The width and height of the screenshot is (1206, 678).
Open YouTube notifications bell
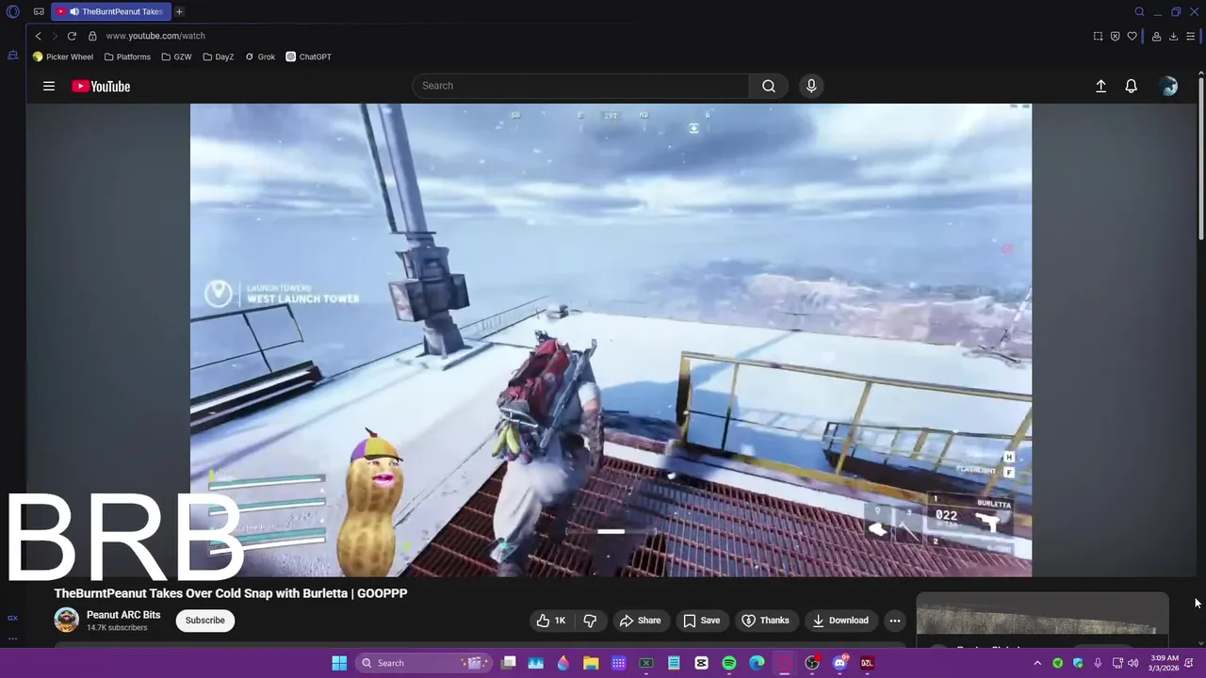[x=1132, y=86]
